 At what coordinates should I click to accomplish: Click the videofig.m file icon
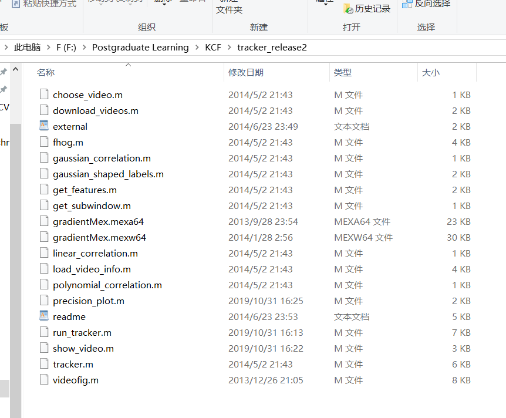43,379
